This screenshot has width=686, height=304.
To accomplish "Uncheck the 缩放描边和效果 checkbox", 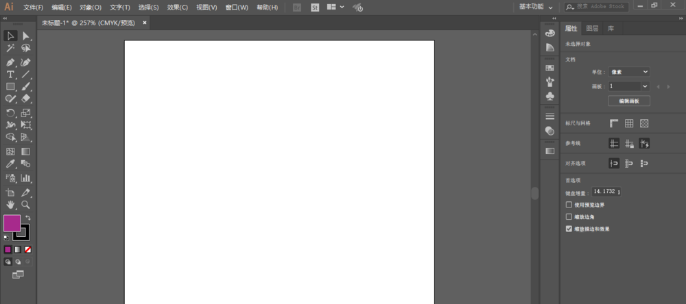I will (x=569, y=229).
